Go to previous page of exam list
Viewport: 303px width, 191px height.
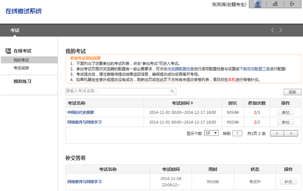[x=277, y=133]
